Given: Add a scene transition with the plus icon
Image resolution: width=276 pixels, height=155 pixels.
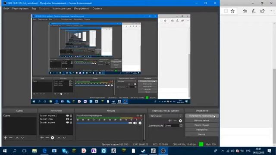Looking at the screenshot, I should pyautogui.click(x=169, y=121).
